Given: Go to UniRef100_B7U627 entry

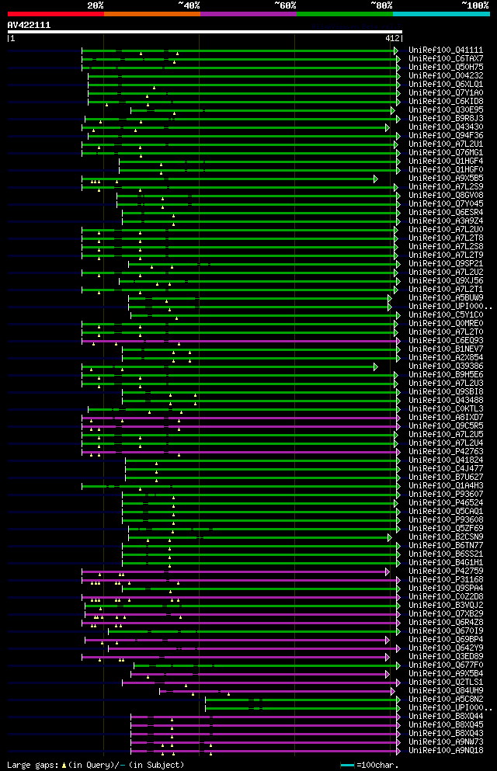Looking at the screenshot, I should click(446, 477).
